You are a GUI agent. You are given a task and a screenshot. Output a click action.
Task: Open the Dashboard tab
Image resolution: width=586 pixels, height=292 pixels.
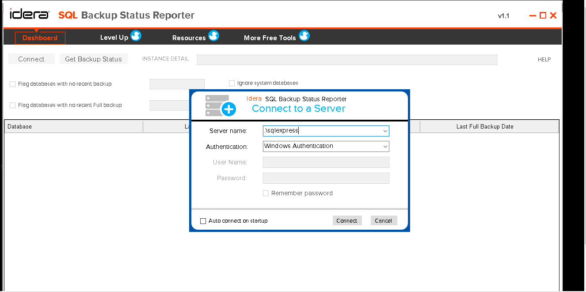click(40, 38)
